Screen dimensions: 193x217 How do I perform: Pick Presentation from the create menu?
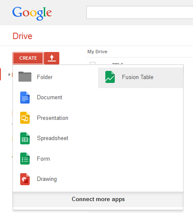55,118
